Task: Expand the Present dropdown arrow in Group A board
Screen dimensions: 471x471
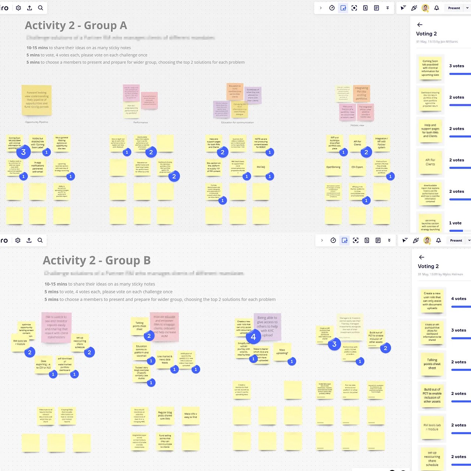Action: [467, 8]
